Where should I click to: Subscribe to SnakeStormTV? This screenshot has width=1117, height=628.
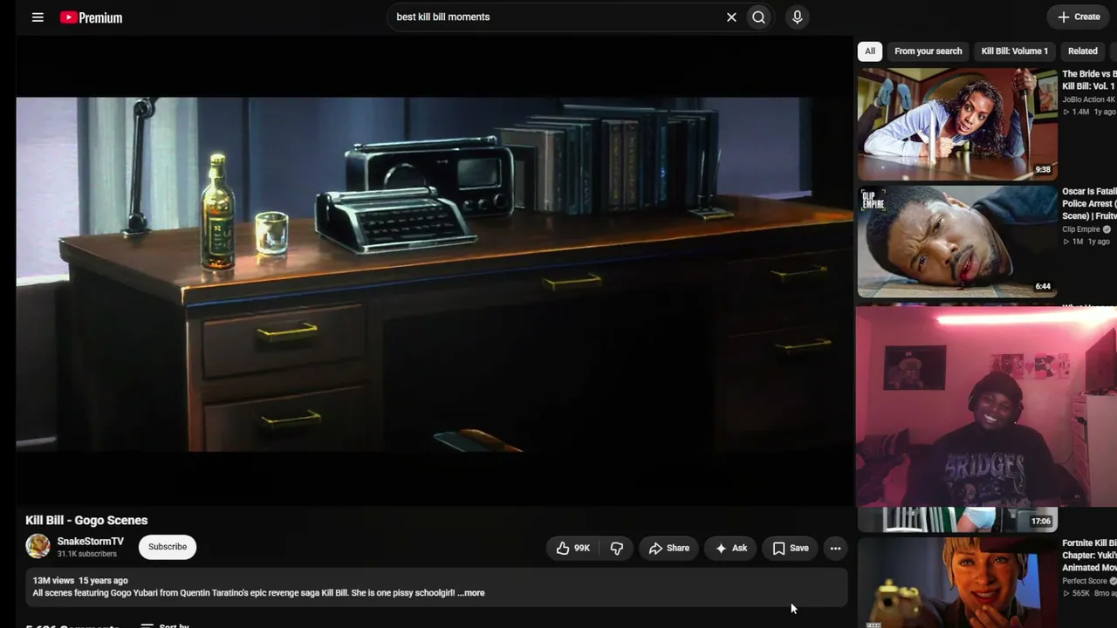coord(168,547)
